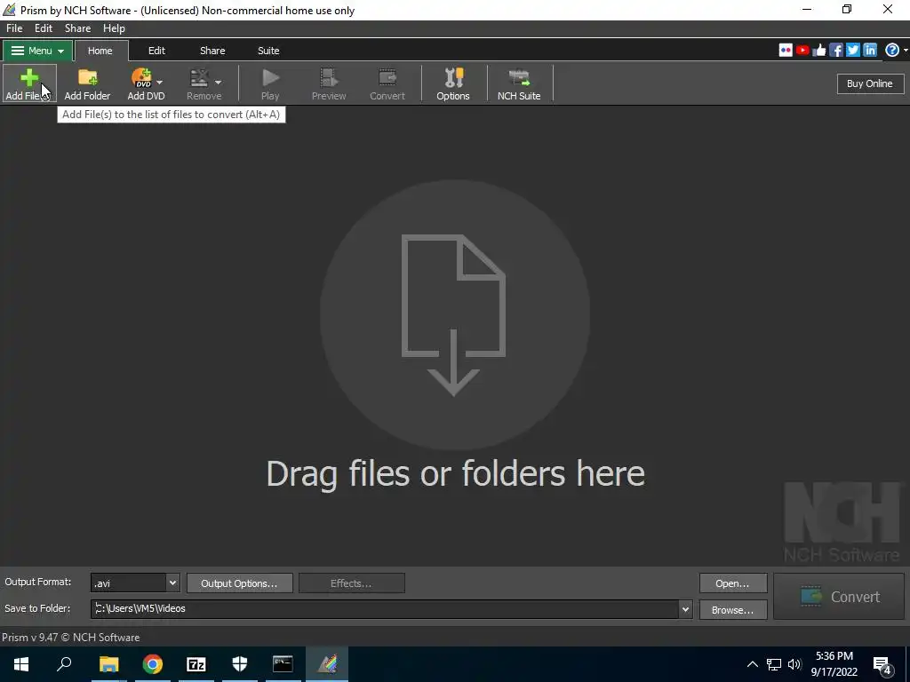The height and width of the screenshot is (682, 910).
Task: Open 7-Zip from the taskbar
Action: tap(196, 664)
